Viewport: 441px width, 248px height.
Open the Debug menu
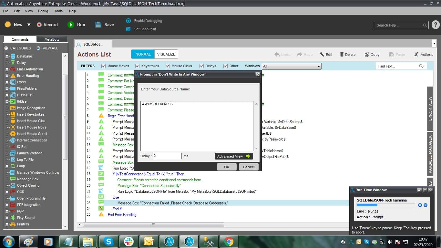(x=43, y=11)
